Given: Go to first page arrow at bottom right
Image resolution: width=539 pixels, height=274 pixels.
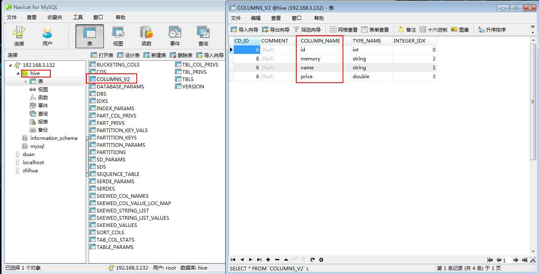Looking at the screenshot, I should pyautogui.click(x=490, y=260).
